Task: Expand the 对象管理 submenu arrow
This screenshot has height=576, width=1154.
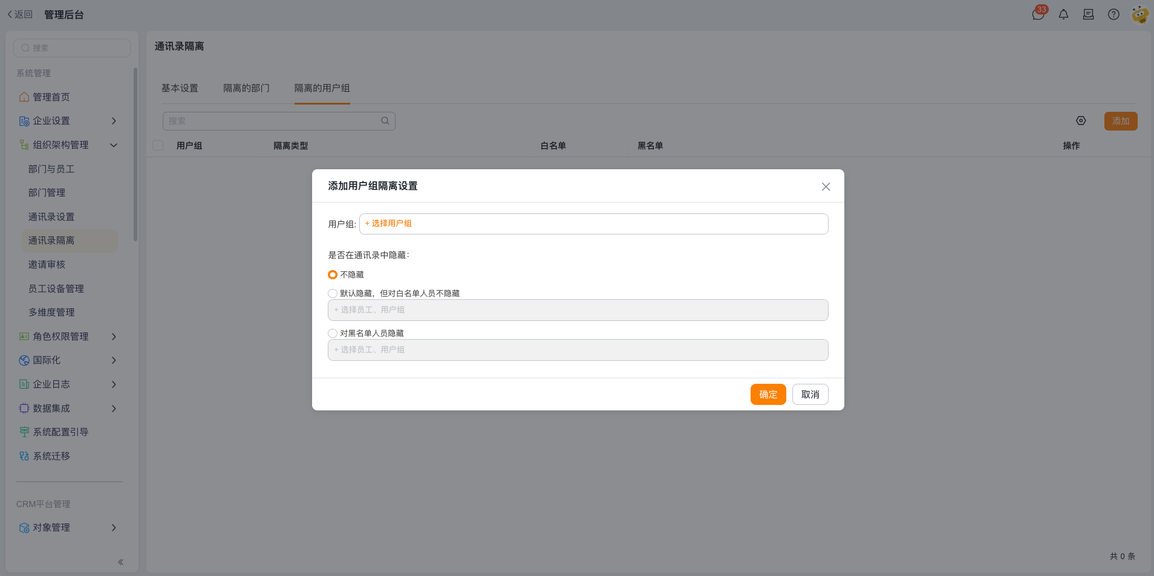Action: coord(114,528)
